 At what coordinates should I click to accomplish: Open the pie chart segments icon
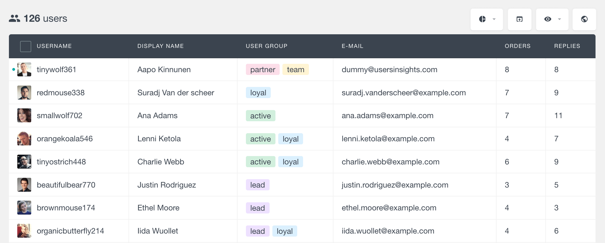coord(482,19)
